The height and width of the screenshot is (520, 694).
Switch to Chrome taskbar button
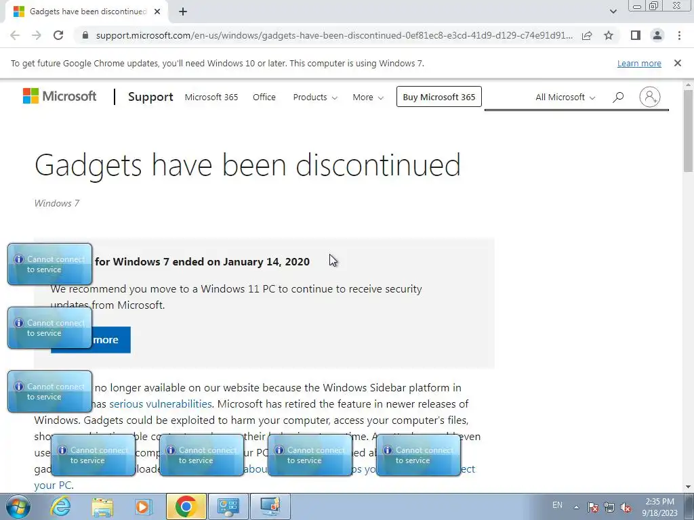[x=186, y=506]
